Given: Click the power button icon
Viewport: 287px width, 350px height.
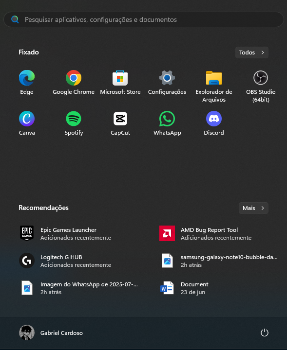Looking at the screenshot, I should (x=265, y=333).
